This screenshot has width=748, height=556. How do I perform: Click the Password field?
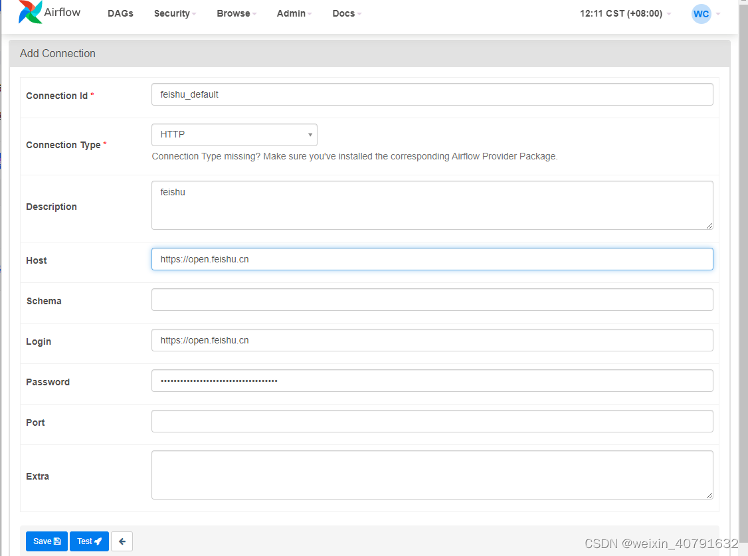pos(432,381)
